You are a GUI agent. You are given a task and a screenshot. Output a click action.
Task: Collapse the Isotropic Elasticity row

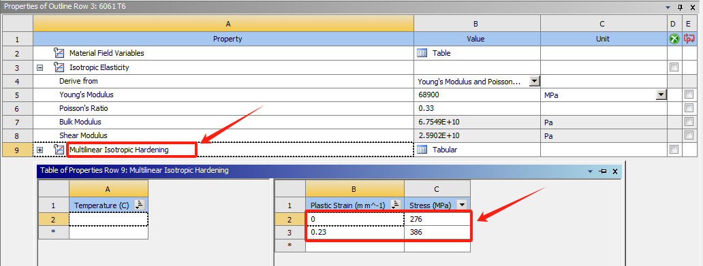click(40, 67)
